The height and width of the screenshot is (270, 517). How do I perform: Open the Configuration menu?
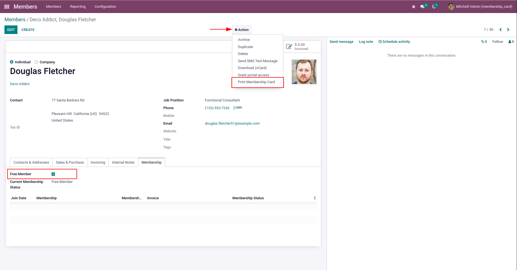[x=105, y=7]
